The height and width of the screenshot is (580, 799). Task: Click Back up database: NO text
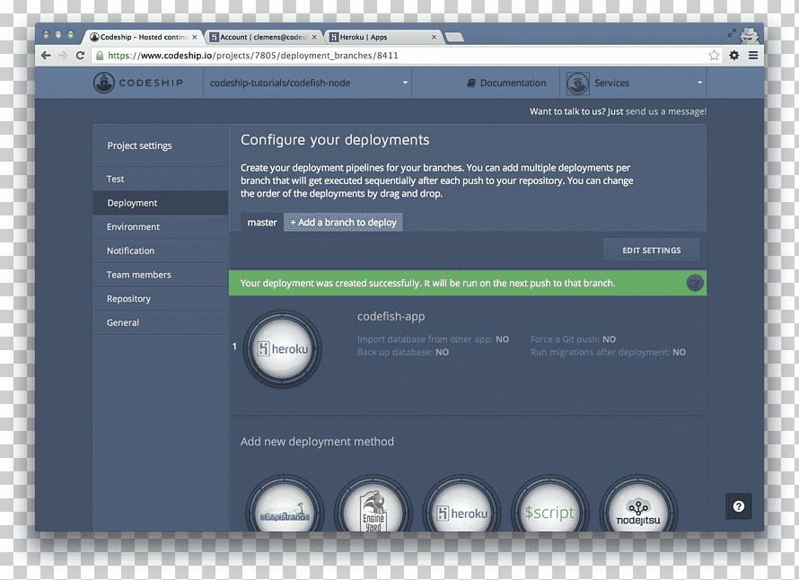(x=402, y=352)
